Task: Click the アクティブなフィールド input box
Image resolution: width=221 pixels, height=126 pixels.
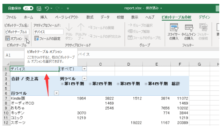Action: click(48, 32)
